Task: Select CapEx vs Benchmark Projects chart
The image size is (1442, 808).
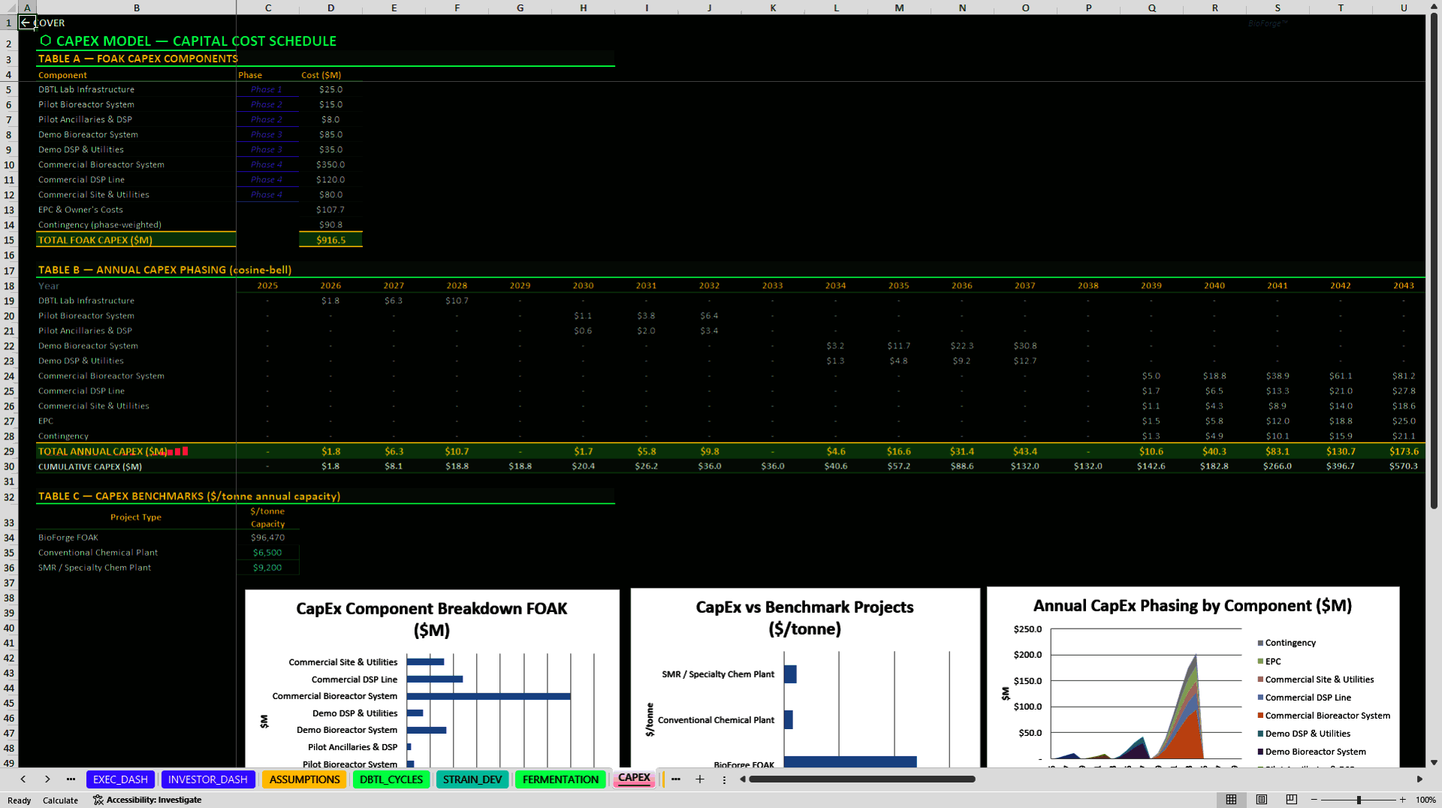Action: click(x=805, y=678)
